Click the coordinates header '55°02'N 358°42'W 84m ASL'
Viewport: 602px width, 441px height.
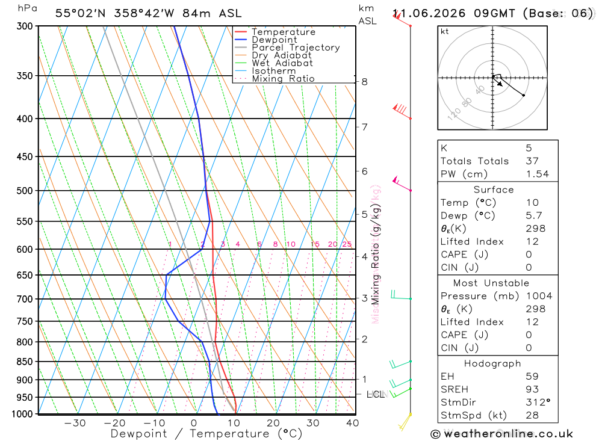click(149, 13)
